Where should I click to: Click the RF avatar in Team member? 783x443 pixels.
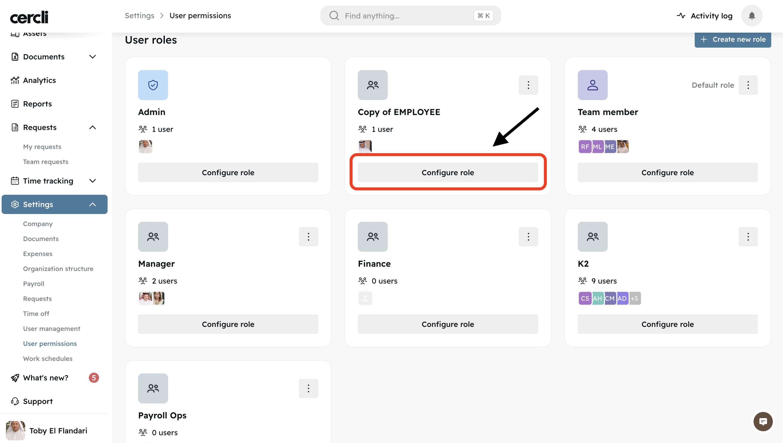(585, 147)
